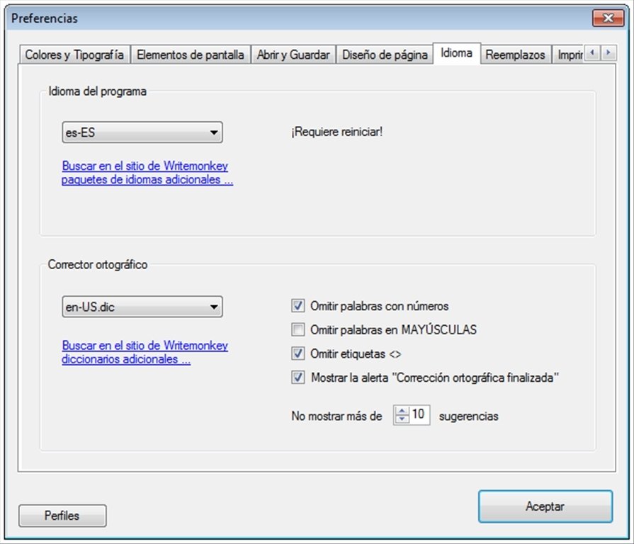Viewport: 634px width, 544px height.
Task: Click the 'Idioma del programa' group label
Action: pyautogui.click(x=98, y=91)
